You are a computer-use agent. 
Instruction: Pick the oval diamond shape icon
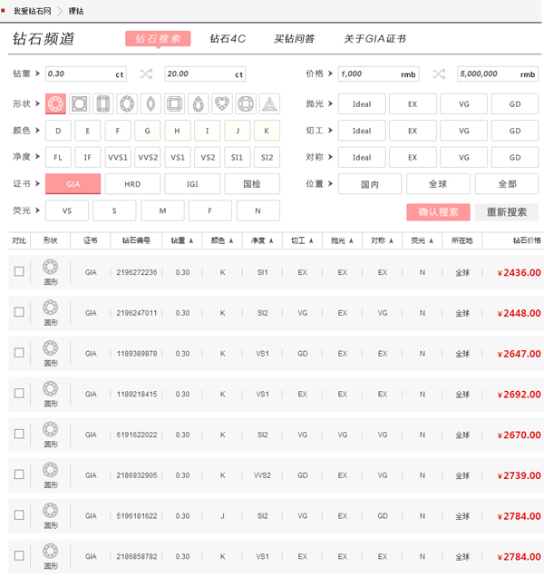127,103
